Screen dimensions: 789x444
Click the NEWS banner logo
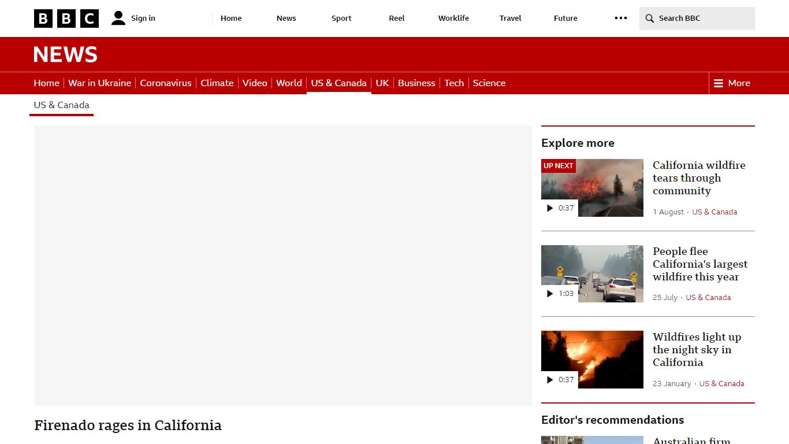pyautogui.click(x=65, y=54)
